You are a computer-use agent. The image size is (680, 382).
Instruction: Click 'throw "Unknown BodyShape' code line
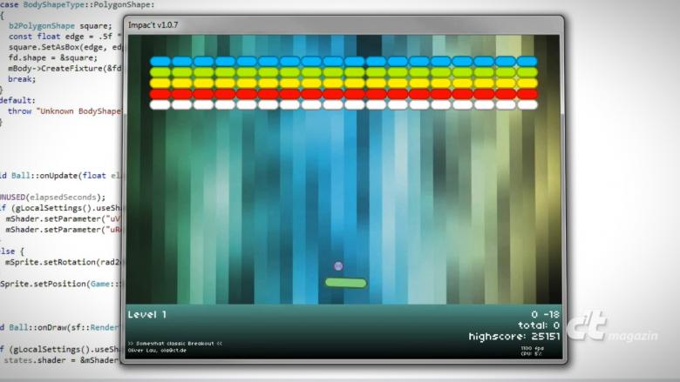click(65, 111)
